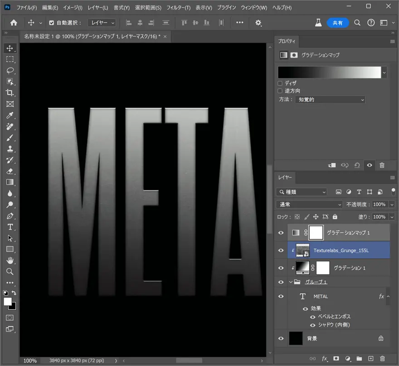This screenshot has width=399, height=366.
Task: Open the 方法 知覚的 dropdown
Action: coord(330,99)
